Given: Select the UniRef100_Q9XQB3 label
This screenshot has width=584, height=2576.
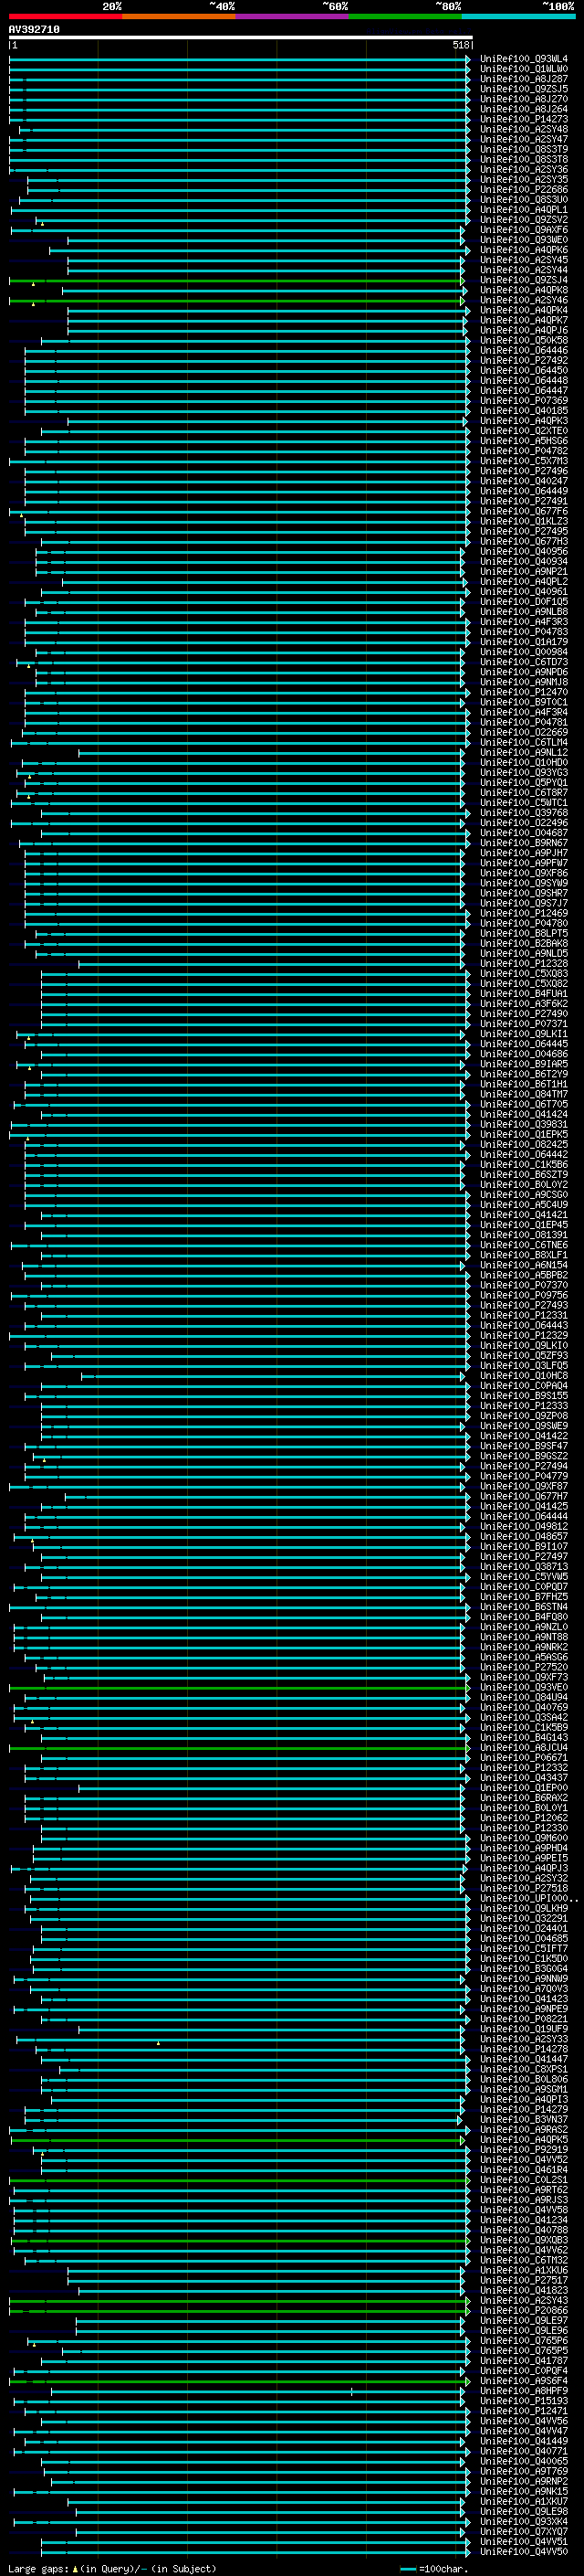Looking at the screenshot, I should point(523,2240).
